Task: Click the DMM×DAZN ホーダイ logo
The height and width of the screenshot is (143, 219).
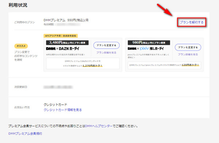Action: tap(63, 49)
